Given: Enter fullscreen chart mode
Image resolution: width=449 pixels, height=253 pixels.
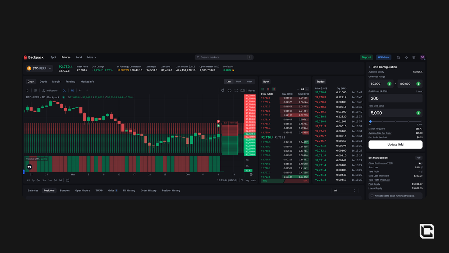Looking at the screenshot, I should tap(236, 91).
